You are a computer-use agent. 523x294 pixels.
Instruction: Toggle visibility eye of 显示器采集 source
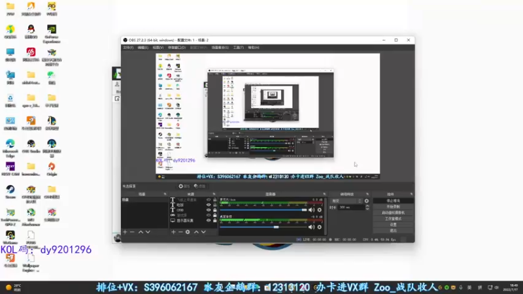tap(209, 221)
